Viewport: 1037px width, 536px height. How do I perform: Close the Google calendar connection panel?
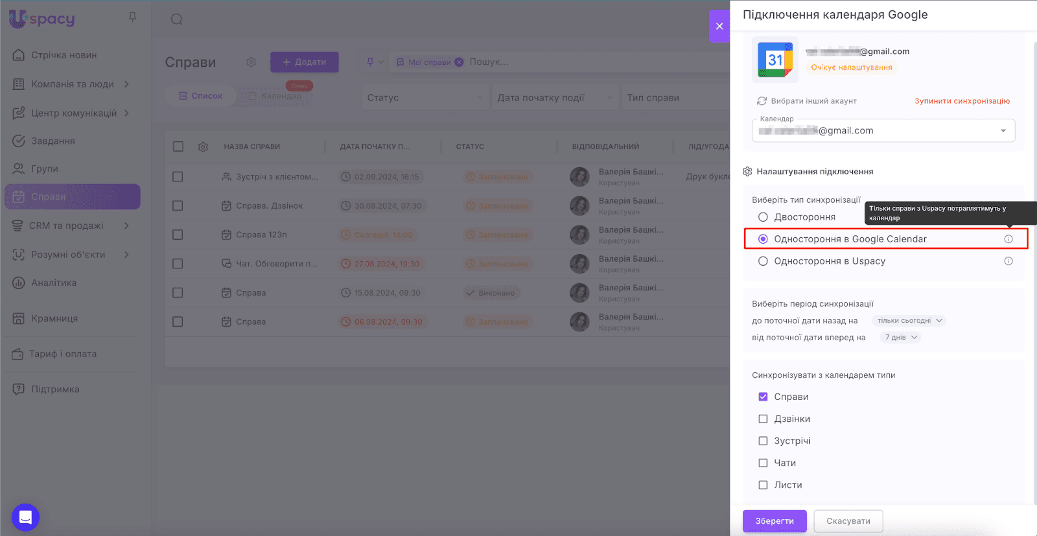(x=719, y=27)
